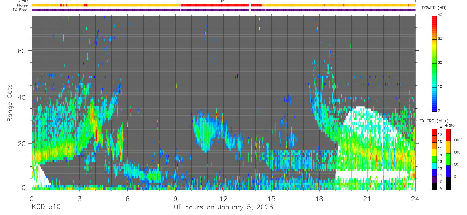Click the 18 hour tick on UT axis
The width and height of the screenshot is (467, 215).
pyautogui.click(x=319, y=198)
